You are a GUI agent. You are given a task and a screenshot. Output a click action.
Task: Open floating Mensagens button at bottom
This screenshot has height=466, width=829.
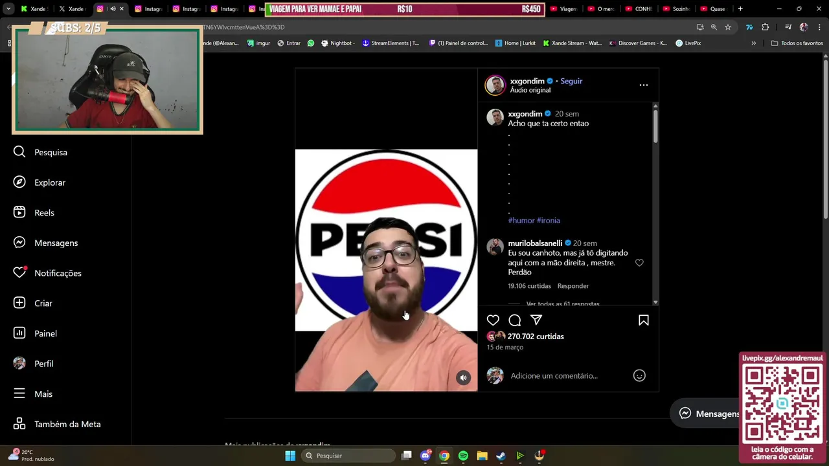709,414
